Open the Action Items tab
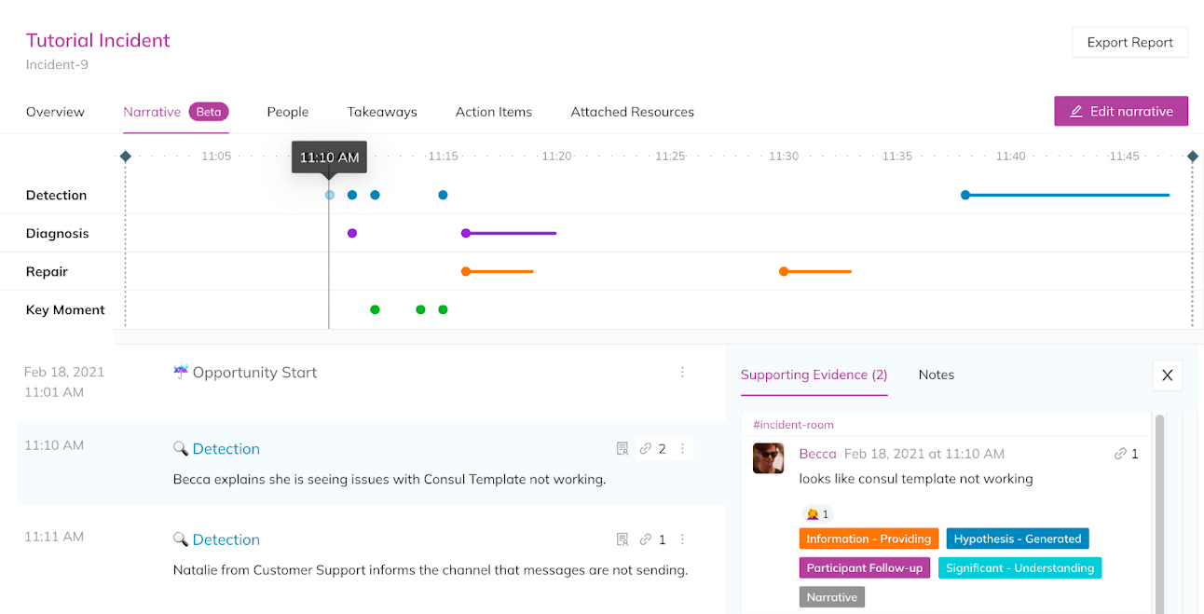The width and height of the screenshot is (1204, 614). pyautogui.click(x=493, y=112)
